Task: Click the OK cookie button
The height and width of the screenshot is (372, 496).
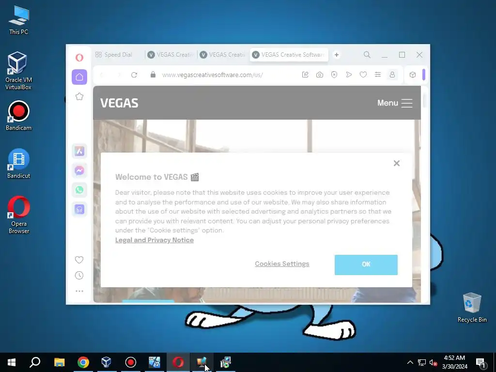Action: point(366,265)
